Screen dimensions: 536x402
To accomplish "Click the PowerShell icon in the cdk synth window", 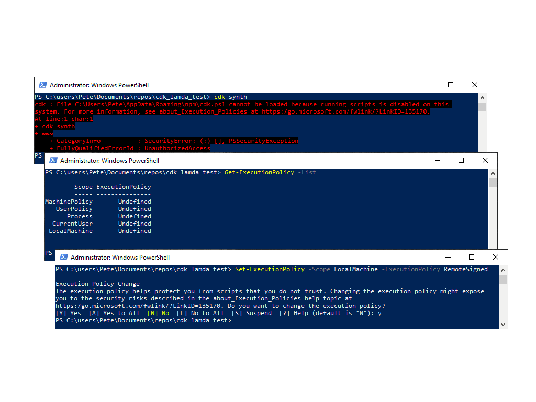I will (42, 85).
